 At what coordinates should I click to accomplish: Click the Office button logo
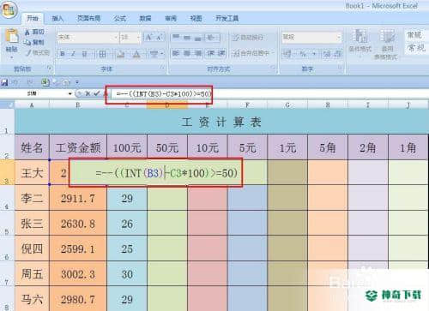coord(9,10)
